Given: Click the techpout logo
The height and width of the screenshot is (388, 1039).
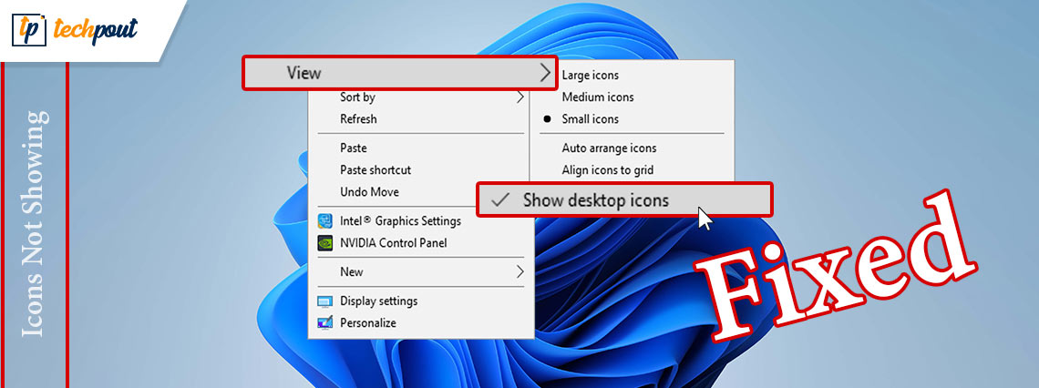Looking at the screenshot, I should pos(76,30).
